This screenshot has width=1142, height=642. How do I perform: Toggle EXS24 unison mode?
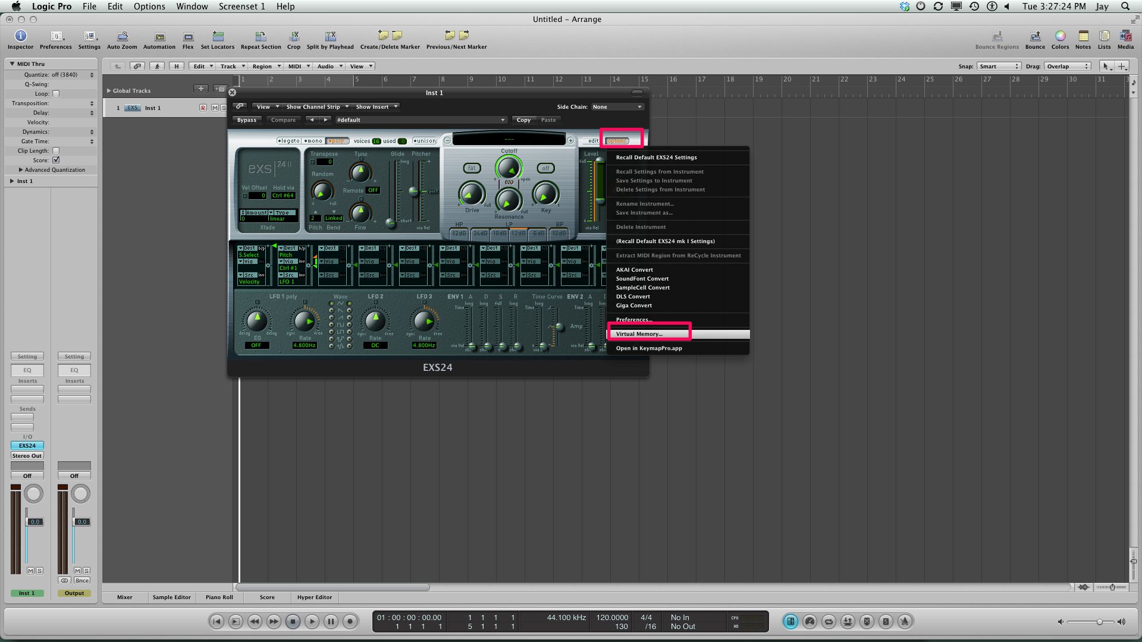(x=425, y=141)
